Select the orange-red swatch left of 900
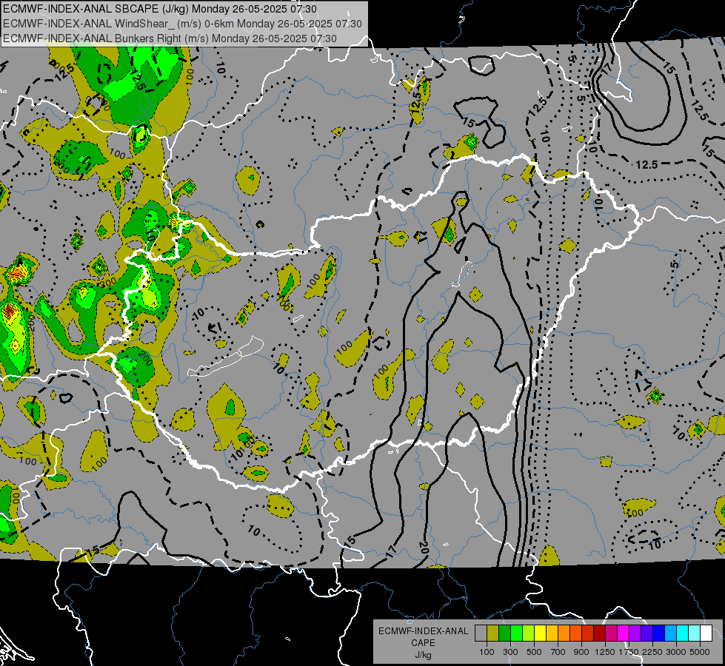 [575, 633]
